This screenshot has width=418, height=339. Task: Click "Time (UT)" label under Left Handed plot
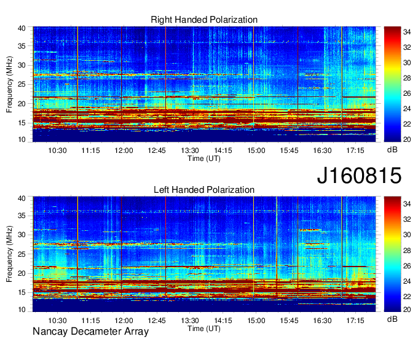point(204,329)
